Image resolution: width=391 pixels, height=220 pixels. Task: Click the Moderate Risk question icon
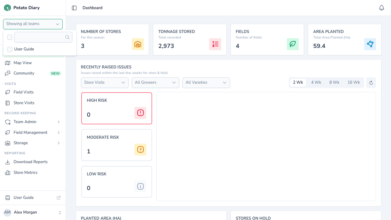[x=140, y=150]
